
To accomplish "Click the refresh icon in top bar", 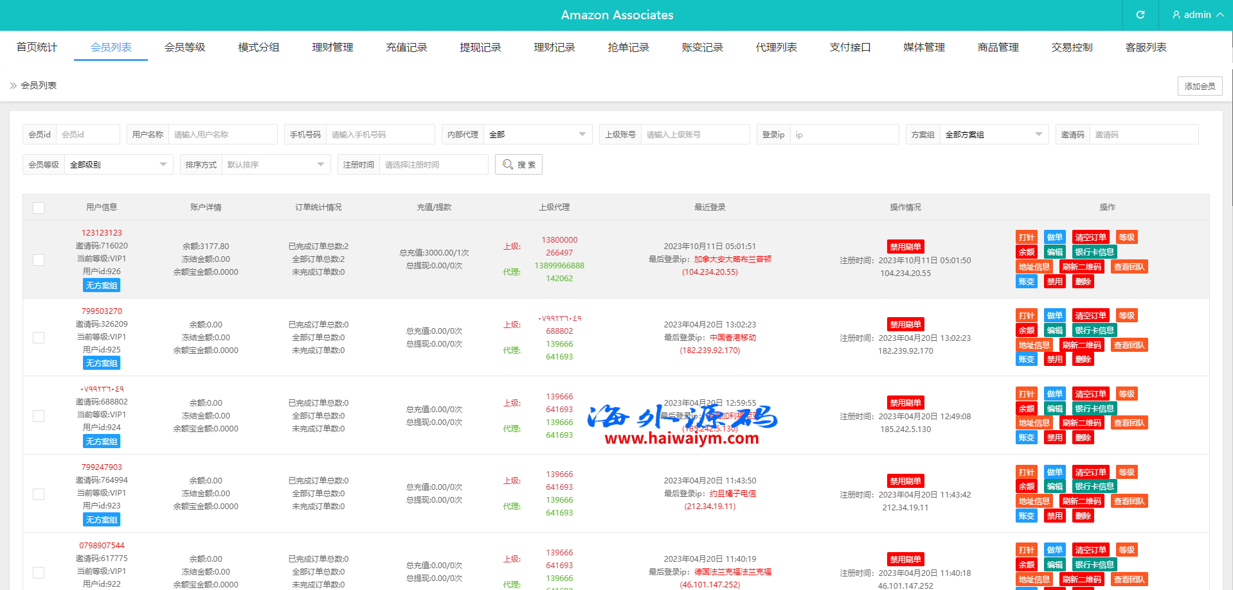I will [1140, 15].
